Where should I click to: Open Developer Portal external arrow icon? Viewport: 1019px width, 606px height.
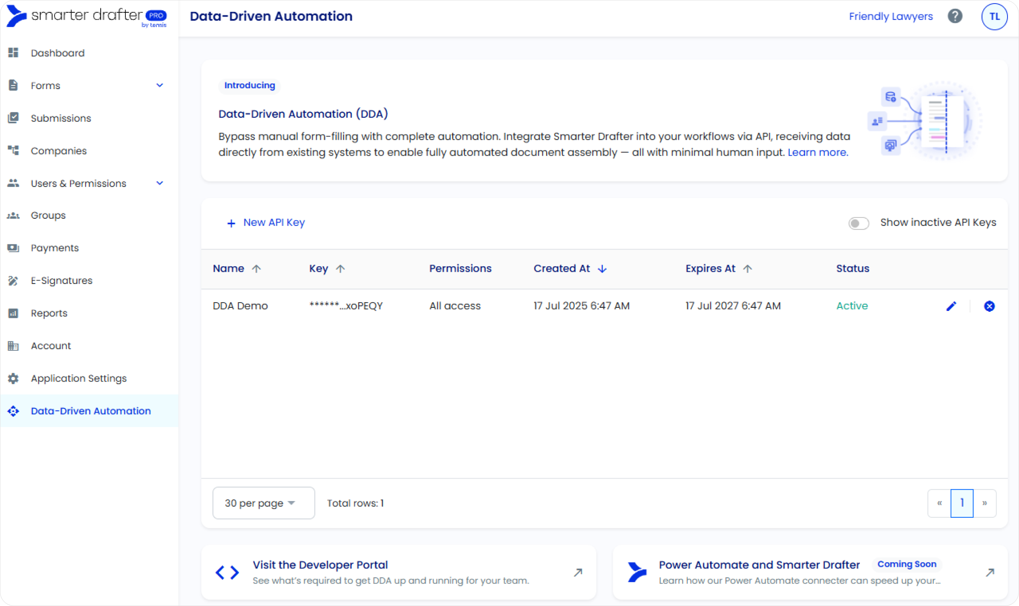[x=578, y=572]
